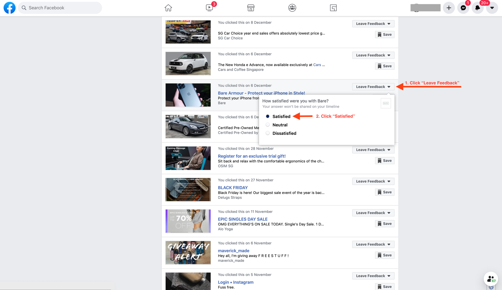The height and width of the screenshot is (290, 502).
Task: Click the bookmark icon on Alo Yoga Save
Action: coord(380,224)
